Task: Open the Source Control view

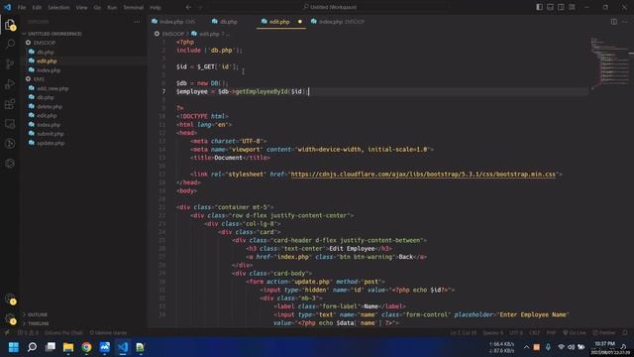Action: tap(10, 63)
